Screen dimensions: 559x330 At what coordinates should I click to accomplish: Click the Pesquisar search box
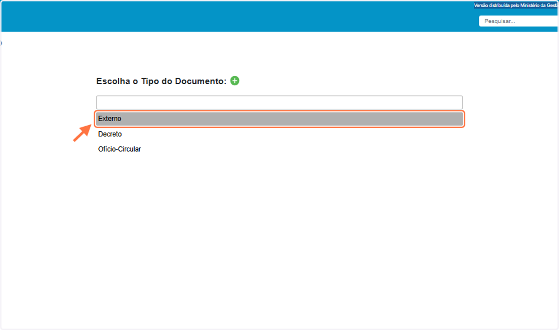pos(518,21)
